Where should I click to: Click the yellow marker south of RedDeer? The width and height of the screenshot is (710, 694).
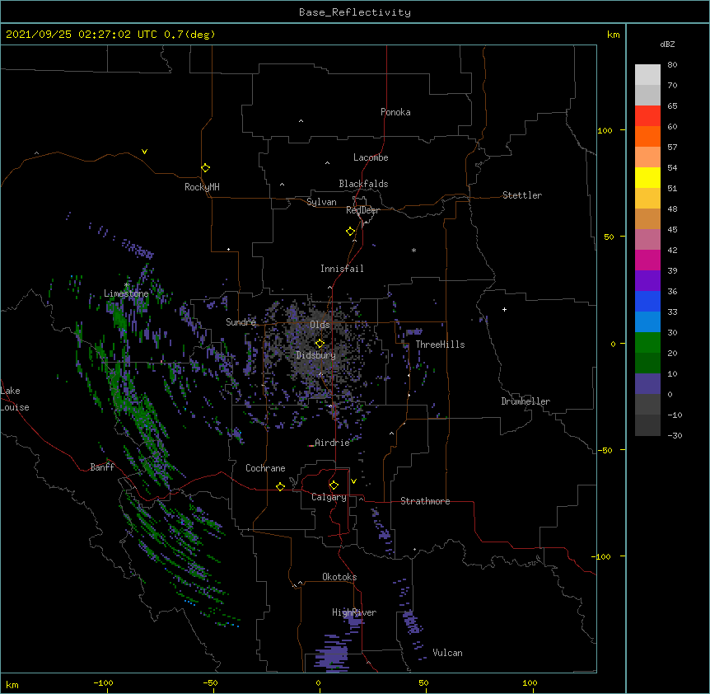(350, 231)
